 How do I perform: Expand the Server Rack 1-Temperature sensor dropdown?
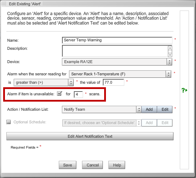tap(120, 74)
